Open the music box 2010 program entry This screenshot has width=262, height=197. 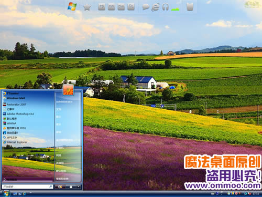16,128
